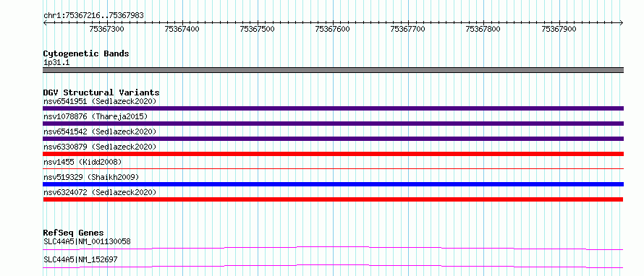The image size is (644, 276).
Task: Click ruler position label 75367300
Action: pos(107,29)
